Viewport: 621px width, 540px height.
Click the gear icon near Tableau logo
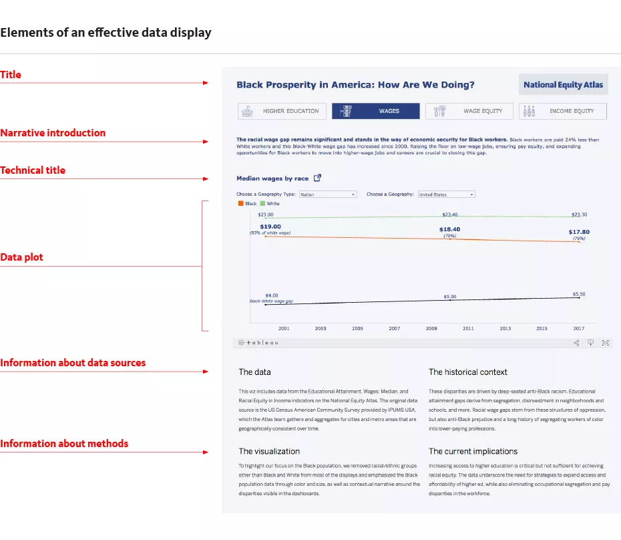click(240, 342)
